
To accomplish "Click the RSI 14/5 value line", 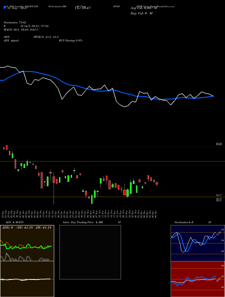I will [26, 26].
